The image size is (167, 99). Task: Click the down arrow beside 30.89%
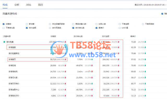[x=145, y=65]
